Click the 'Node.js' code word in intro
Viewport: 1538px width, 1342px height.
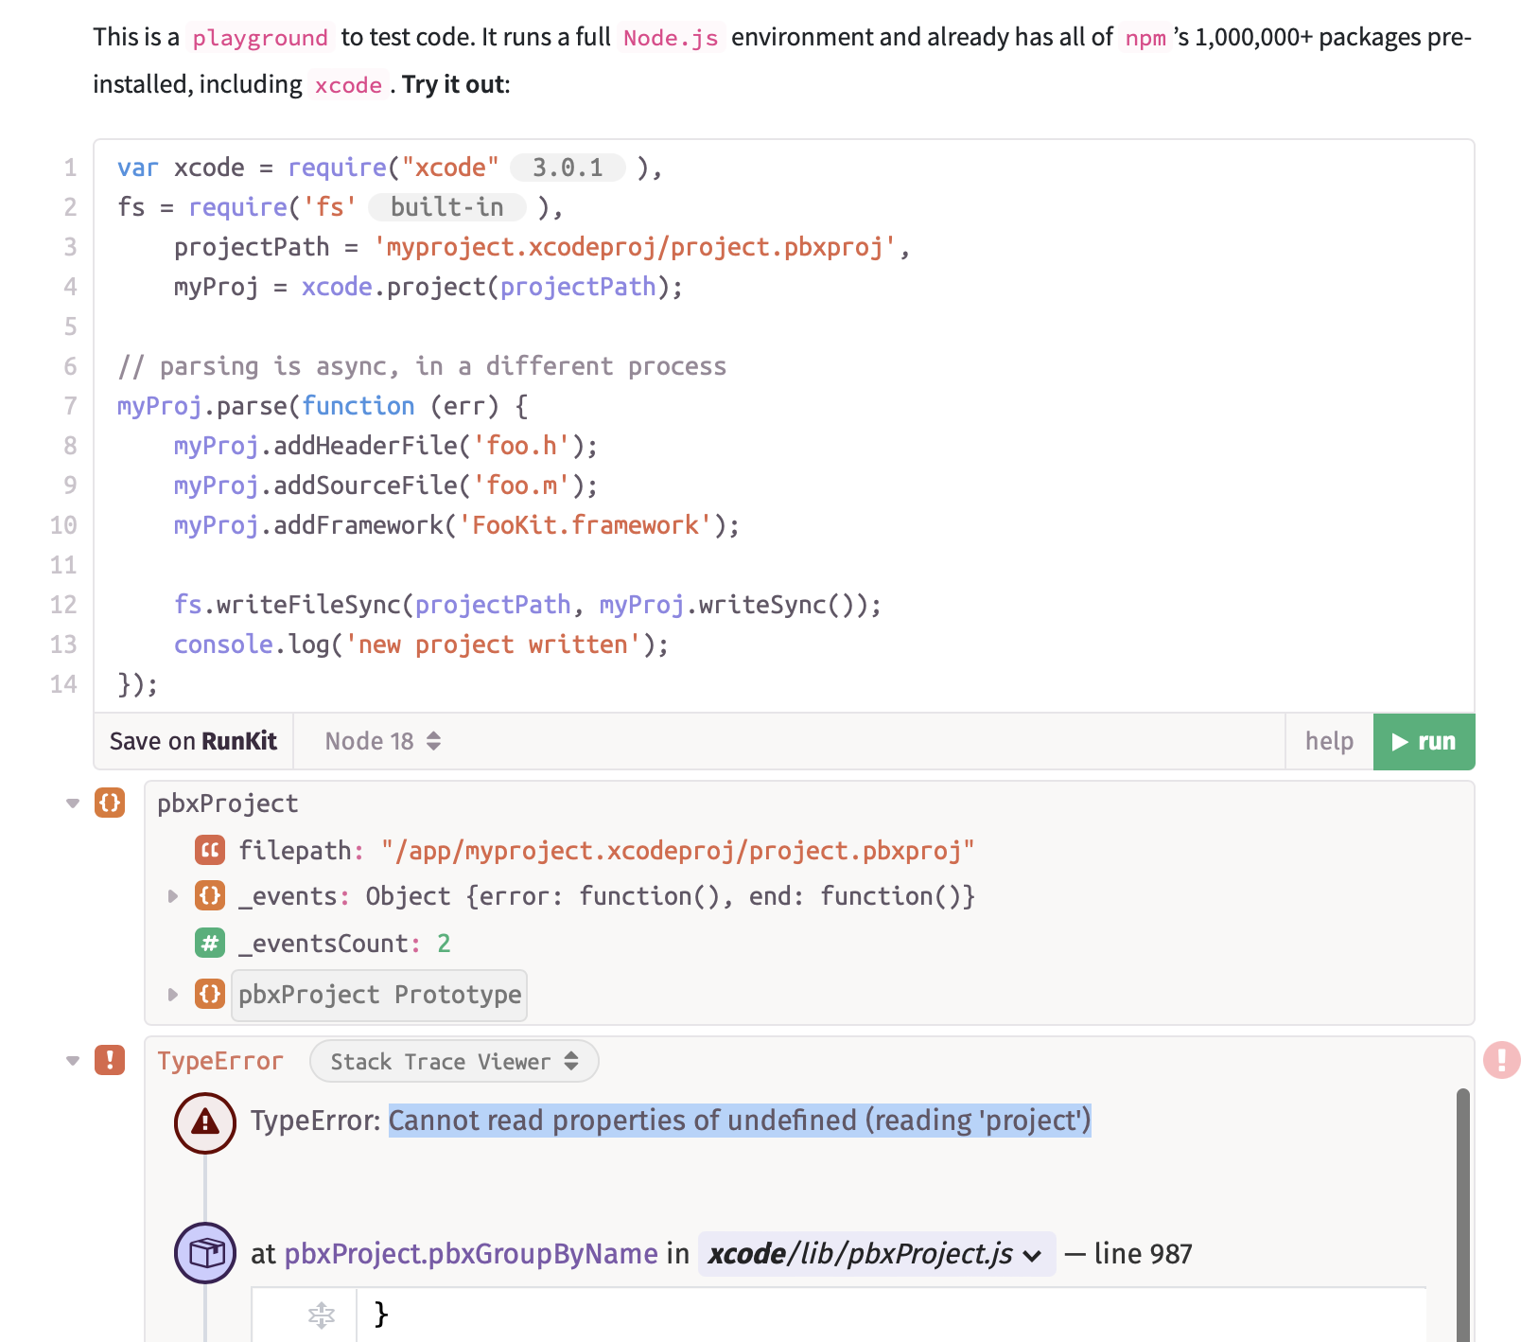click(x=671, y=38)
